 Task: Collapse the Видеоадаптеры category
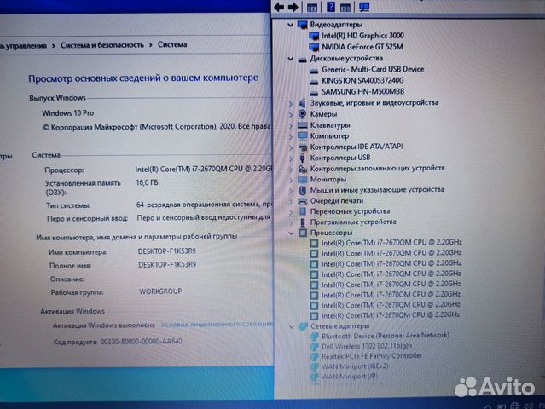(x=292, y=25)
